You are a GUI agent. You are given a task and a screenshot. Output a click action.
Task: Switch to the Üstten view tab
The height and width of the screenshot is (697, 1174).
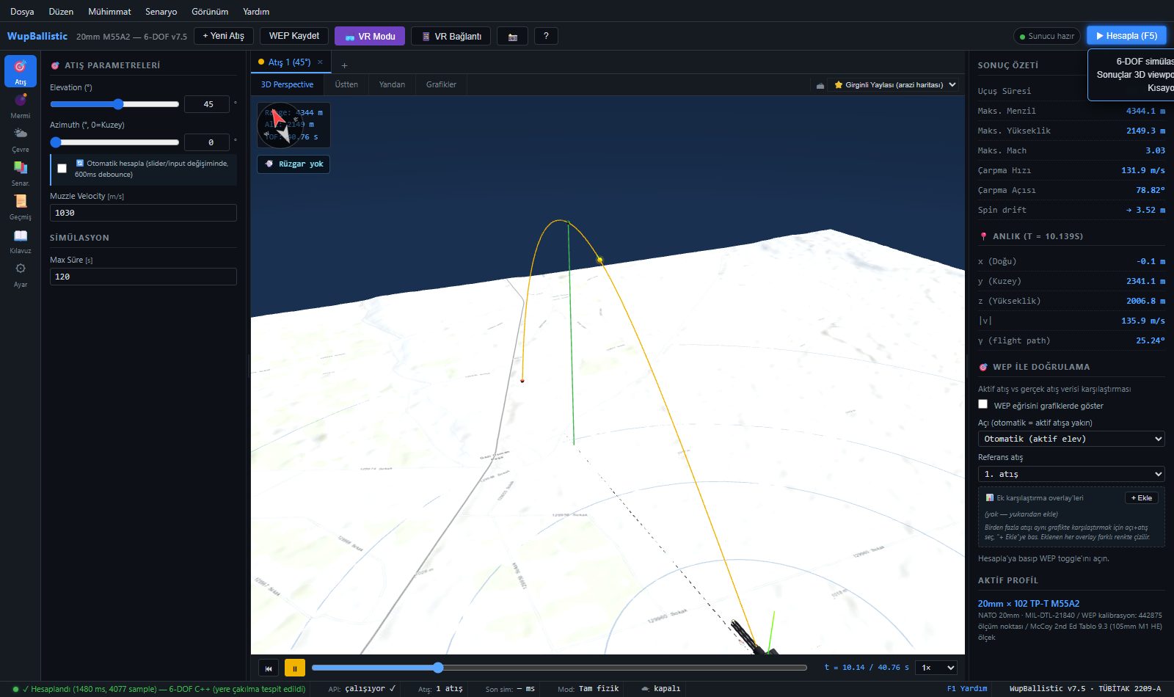pyautogui.click(x=346, y=85)
